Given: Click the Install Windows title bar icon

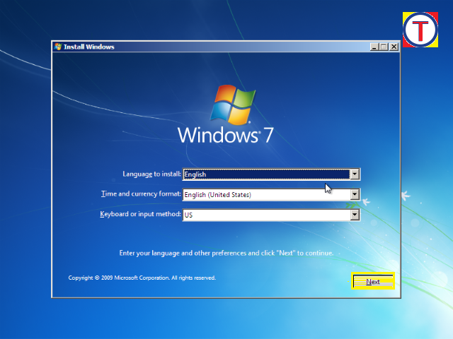Looking at the screenshot, I should pos(58,47).
